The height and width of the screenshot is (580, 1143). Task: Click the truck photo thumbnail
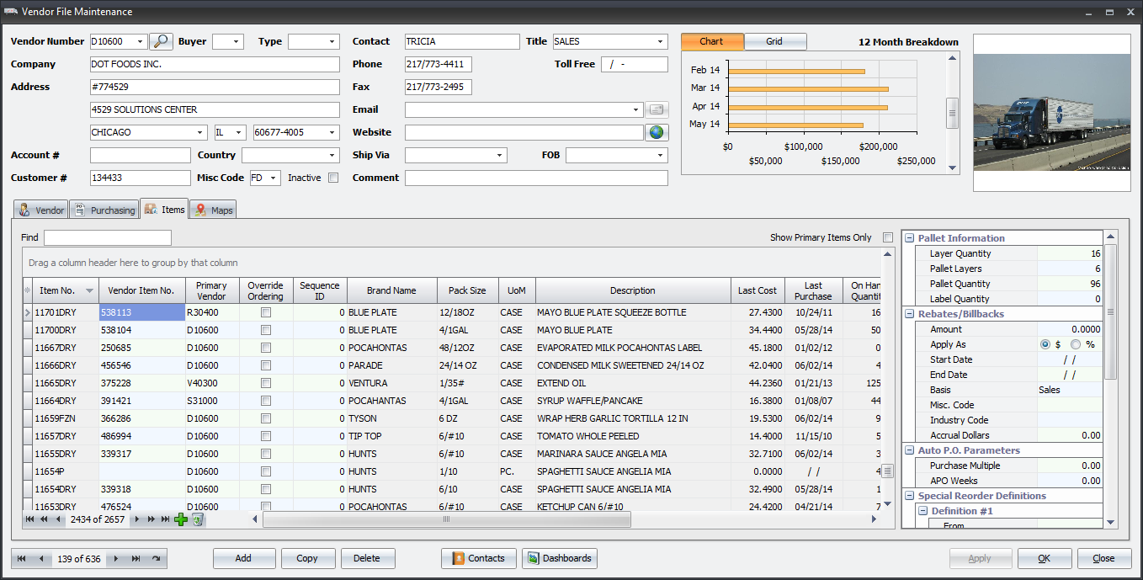[1051, 112]
